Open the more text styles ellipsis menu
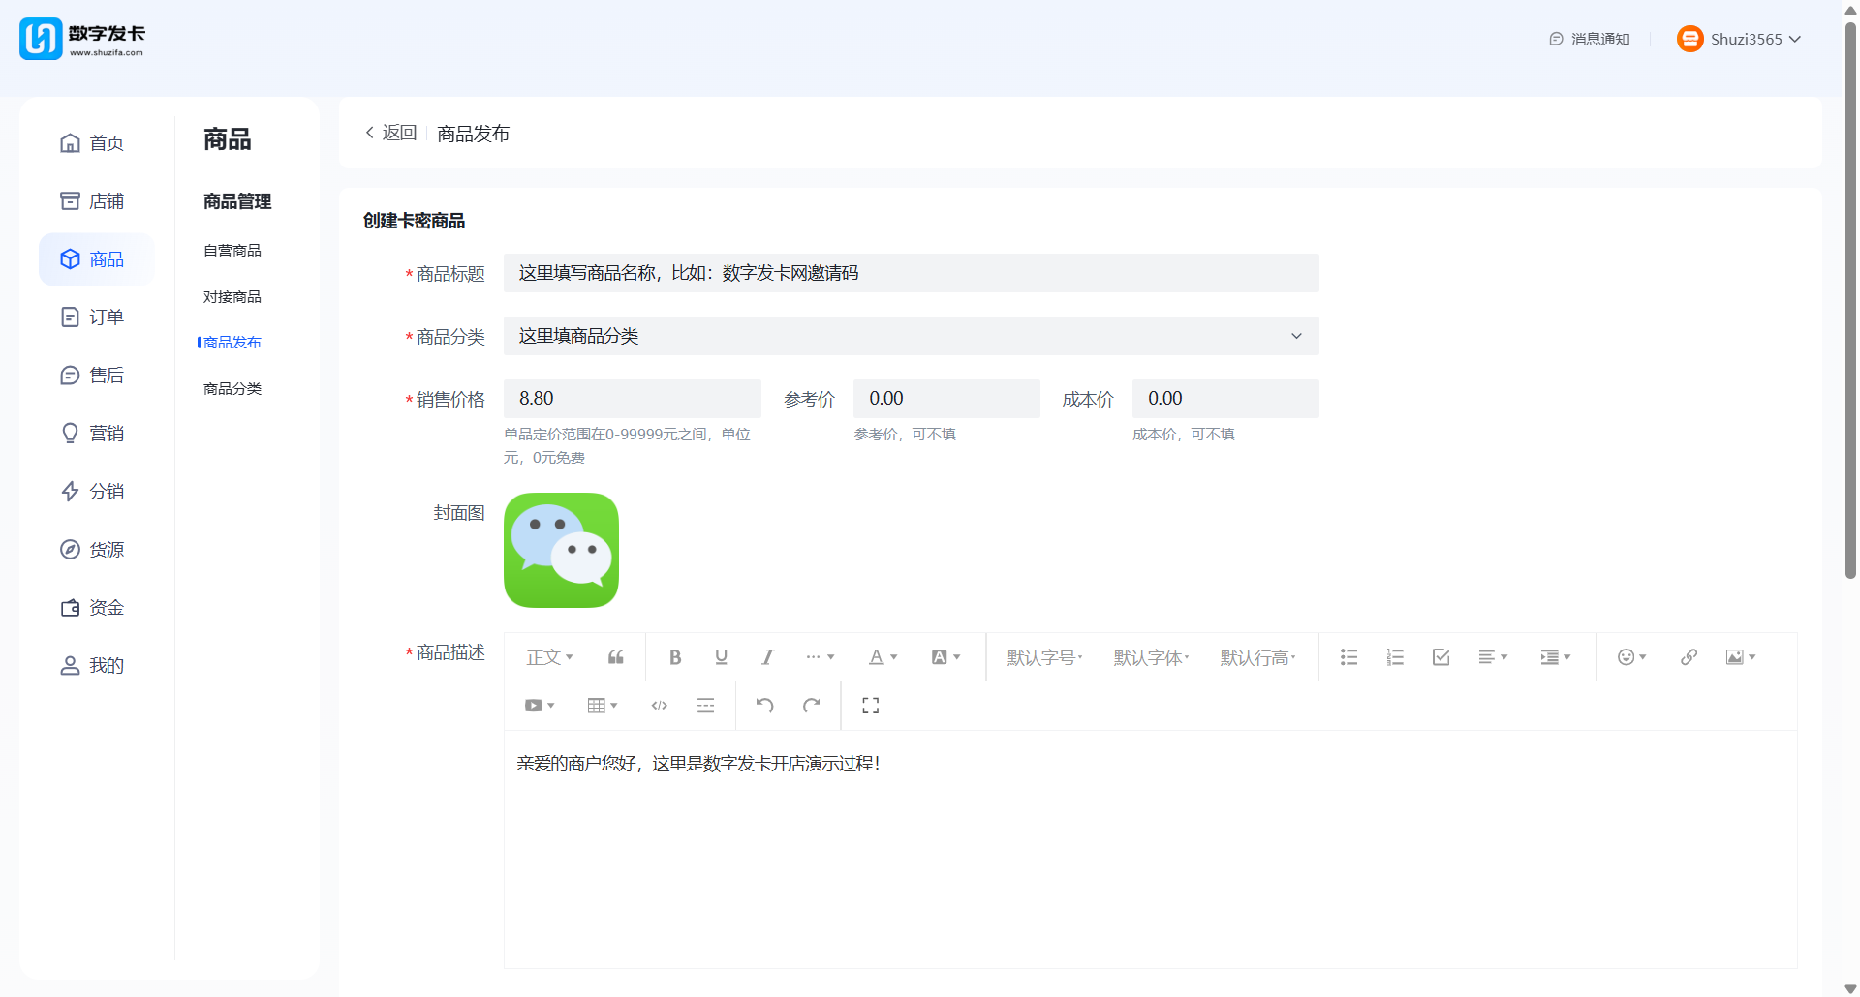Image resolution: width=1860 pixels, height=997 pixels. pyautogui.click(x=820, y=657)
